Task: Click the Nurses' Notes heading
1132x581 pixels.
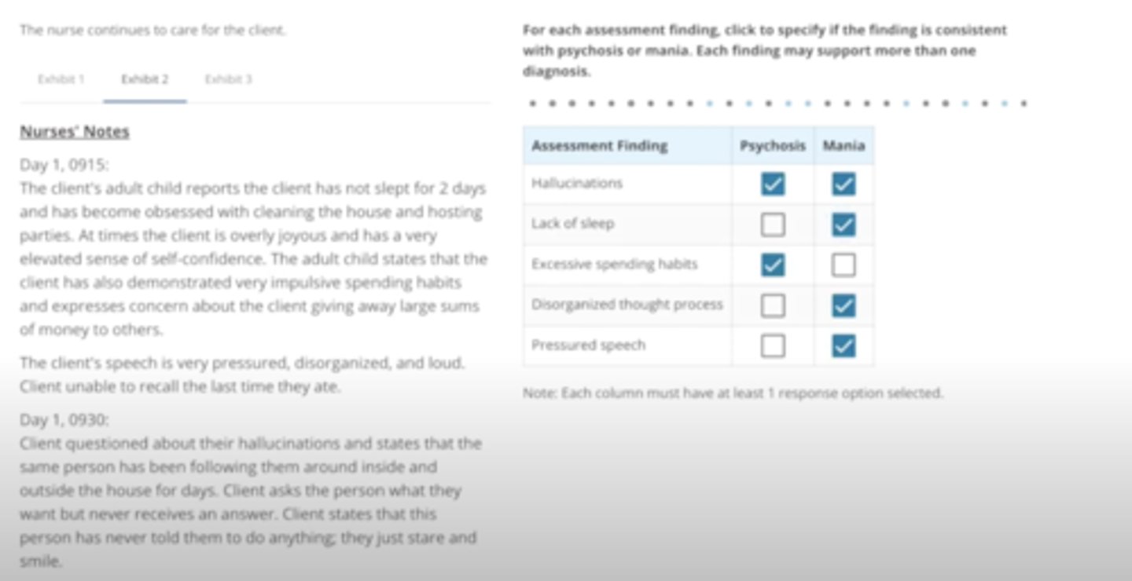Action: coord(75,132)
